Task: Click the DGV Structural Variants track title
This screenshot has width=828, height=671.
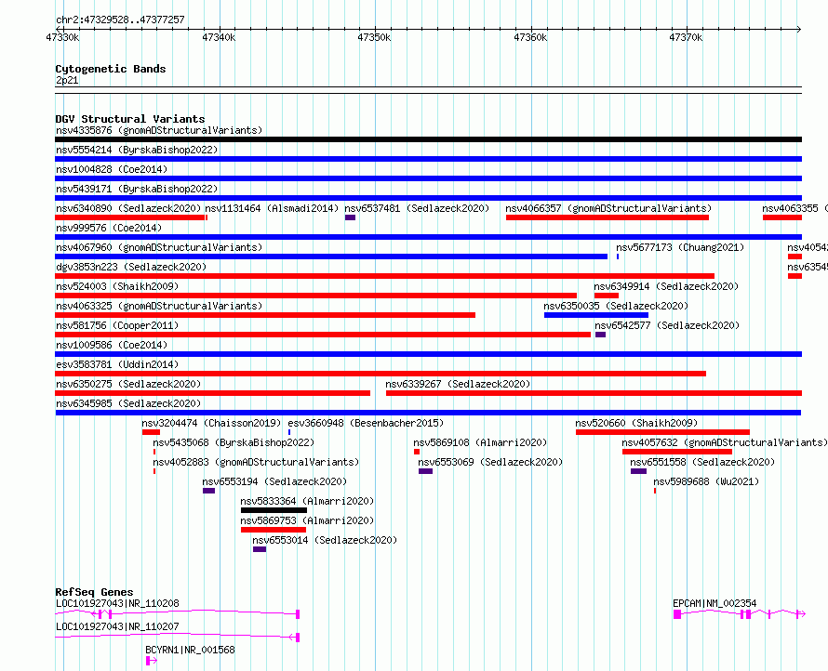Action: coord(130,119)
